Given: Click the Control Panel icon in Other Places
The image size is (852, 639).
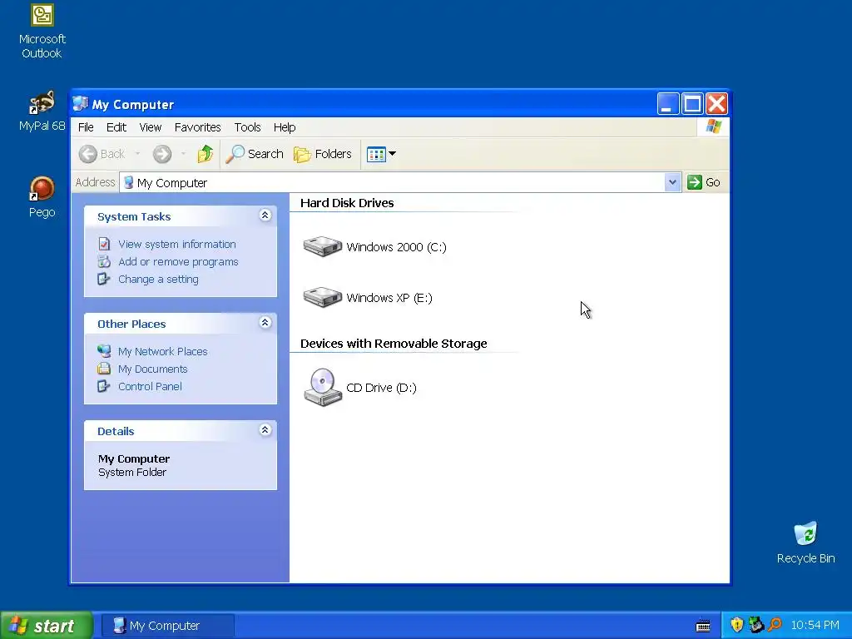Looking at the screenshot, I should (104, 386).
